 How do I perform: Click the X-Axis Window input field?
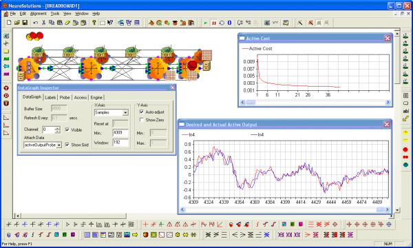click(x=120, y=143)
